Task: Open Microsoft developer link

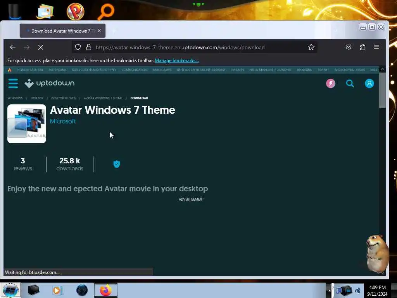Action: coord(63,121)
